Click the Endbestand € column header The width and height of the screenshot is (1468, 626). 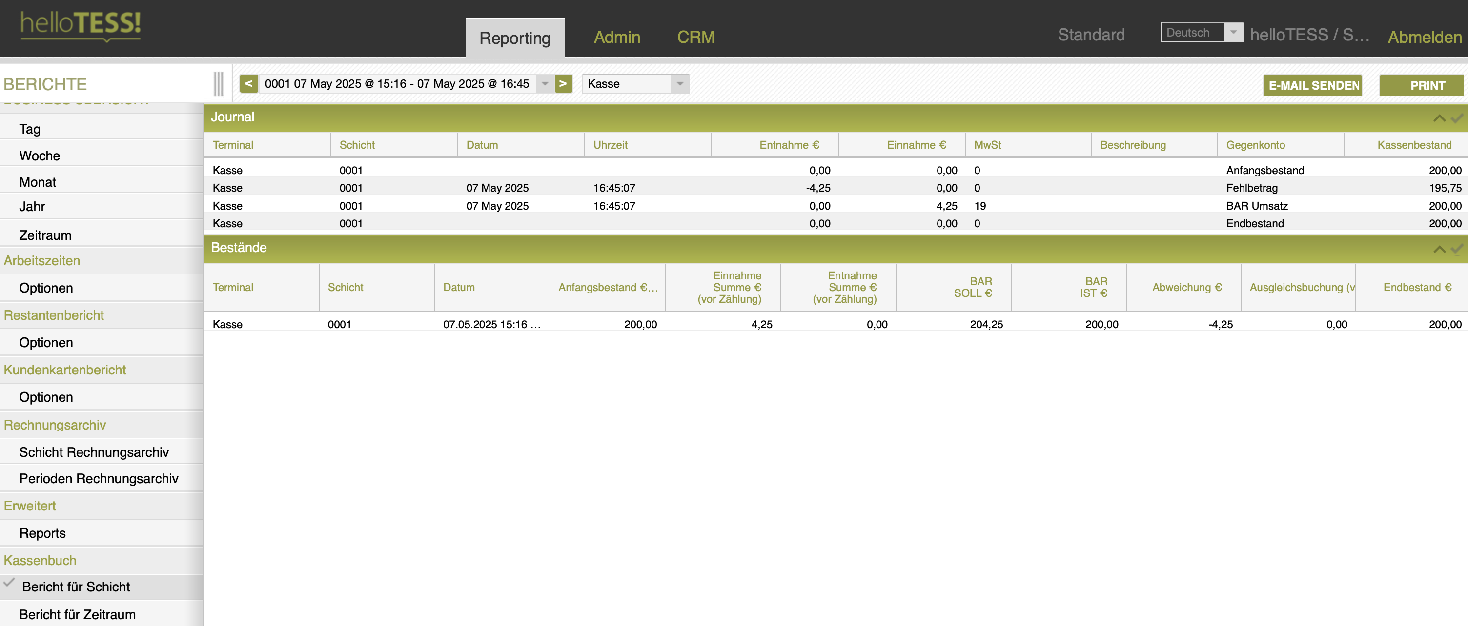[x=1412, y=287]
